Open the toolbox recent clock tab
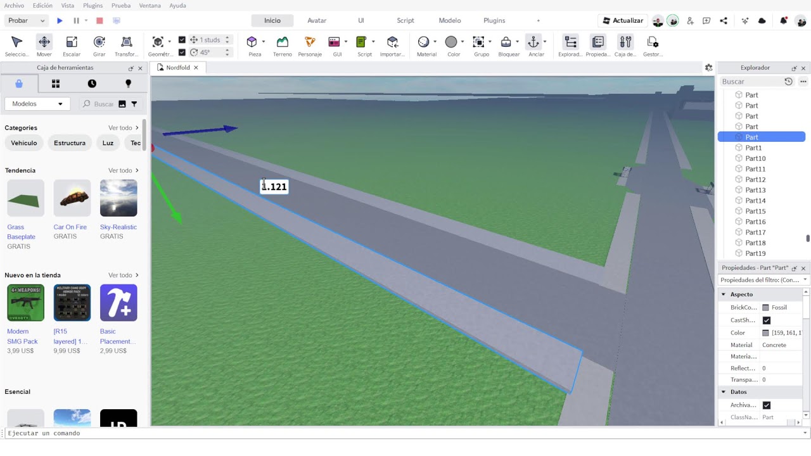Screen dimensions: 811x456 [92, 84]
